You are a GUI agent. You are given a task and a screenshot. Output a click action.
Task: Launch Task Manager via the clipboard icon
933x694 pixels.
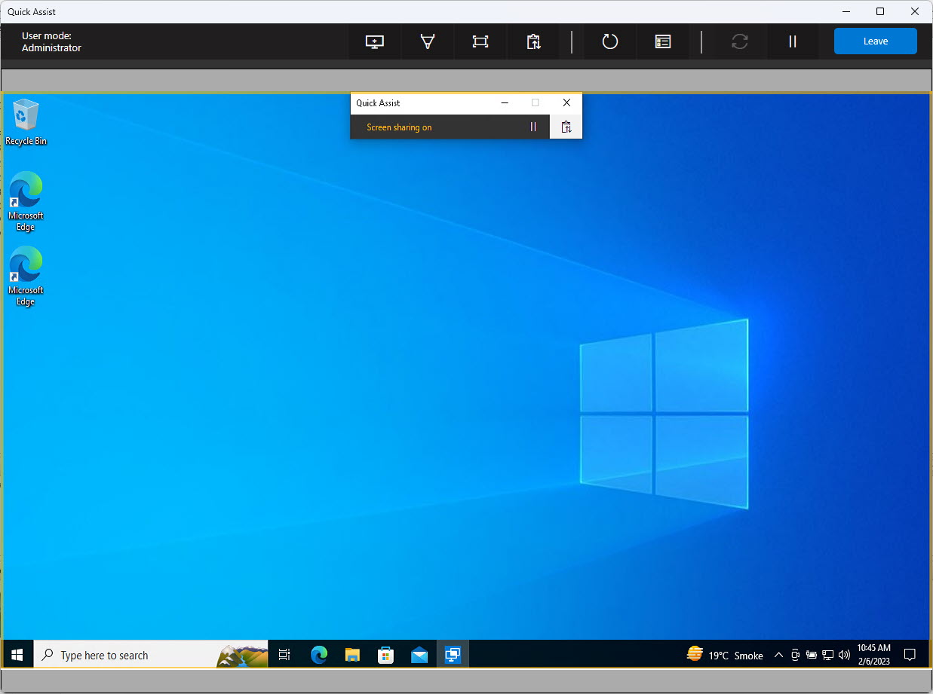tap(533, 41)
